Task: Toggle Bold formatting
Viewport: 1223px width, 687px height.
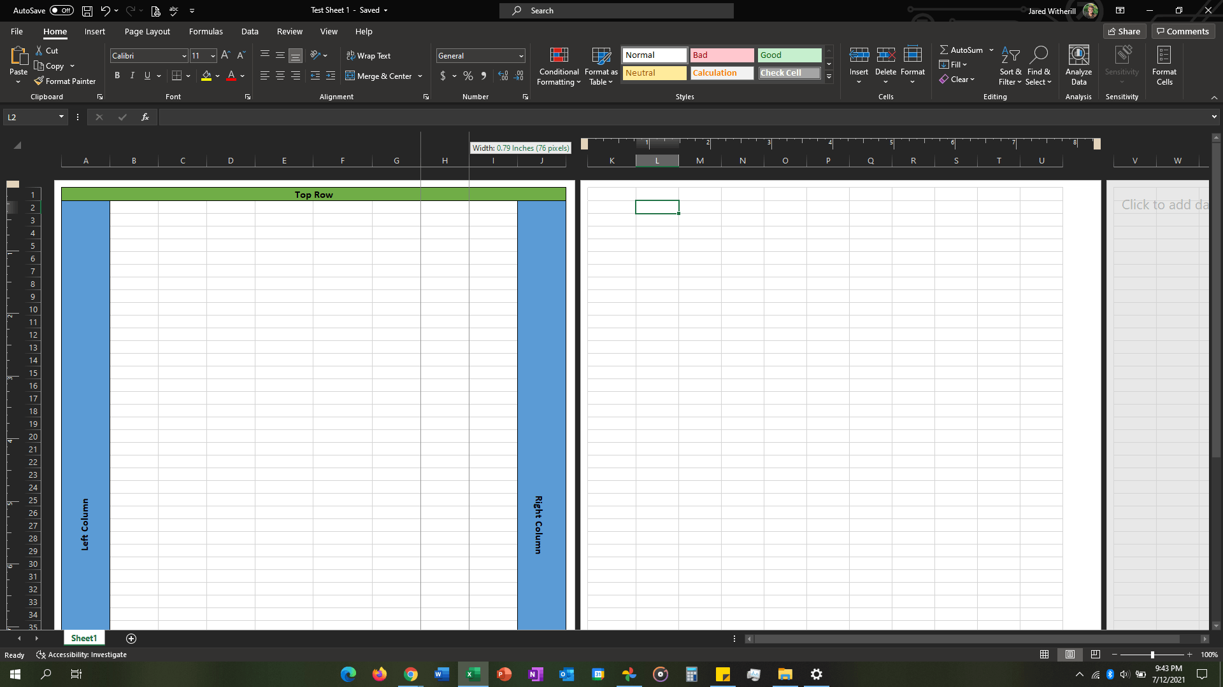Action: point(117,76)
